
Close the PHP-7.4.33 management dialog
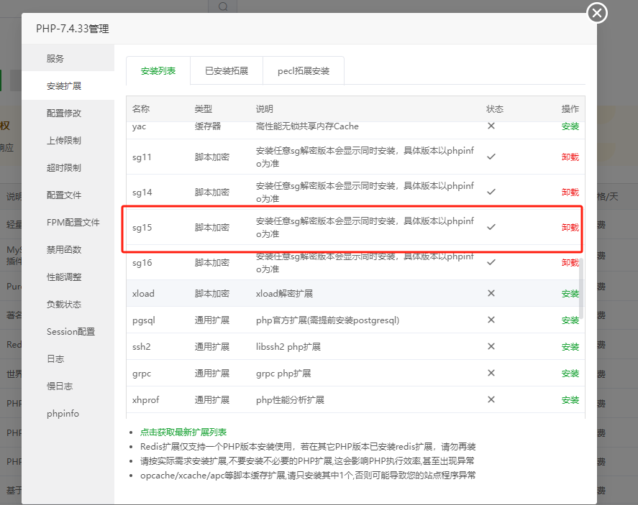pyautogui.click(x=596, y=13)
